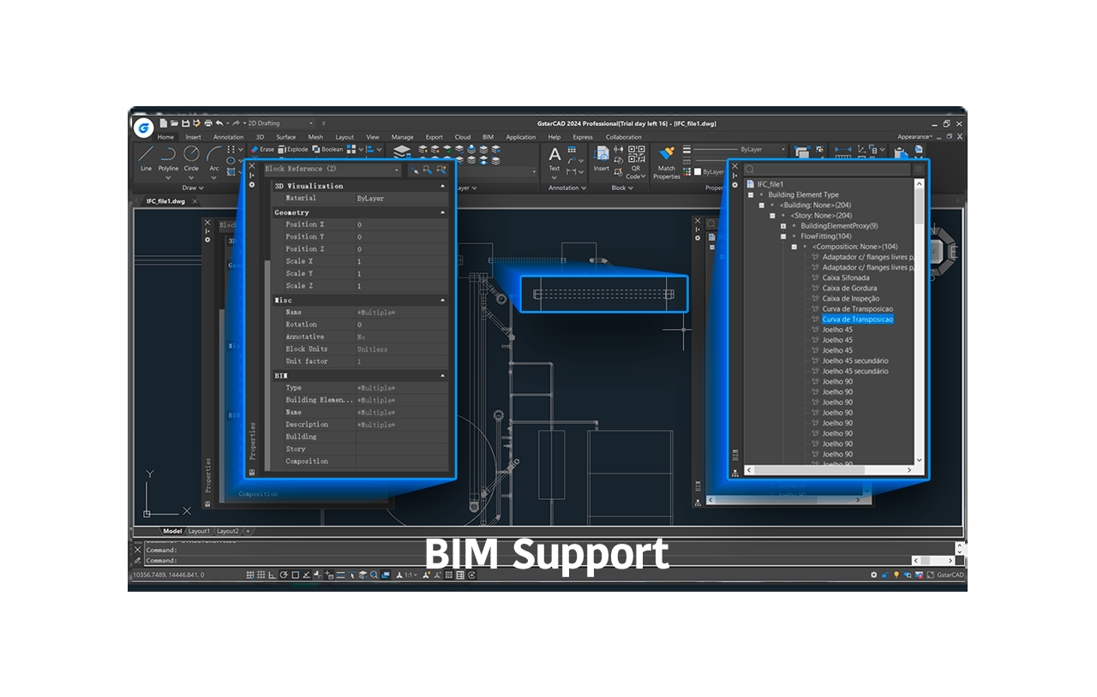The width and height of the screenshot is (1097, 697).
Task: Collapse the Geometry section
Action: tap(442, 212)
